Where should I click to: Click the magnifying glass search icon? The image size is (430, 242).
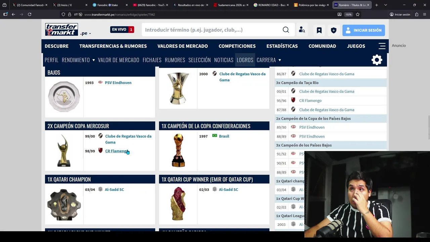[286, 30]
